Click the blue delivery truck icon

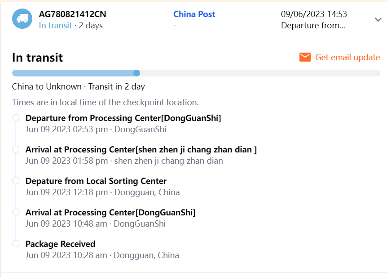[x=22, y=19]
